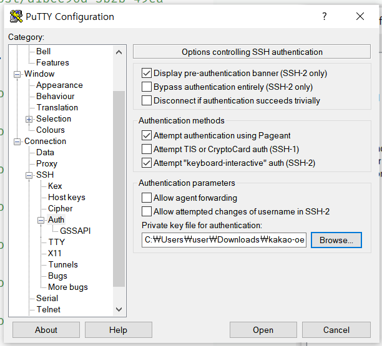Select SSH category label in tree

(x=45, y=175)
